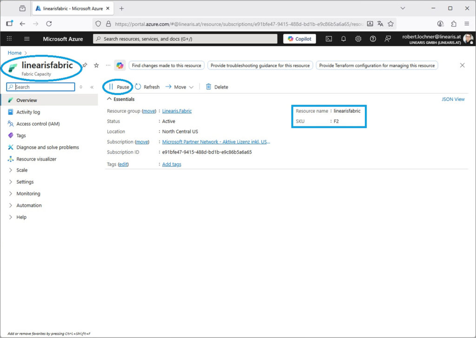Close the linearisfabric resource blade
Viewport: 476px width, 338px height.
(x=462, y=65)
